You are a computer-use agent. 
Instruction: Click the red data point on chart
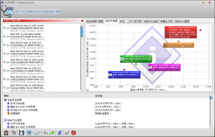click(x=200, y=30)
